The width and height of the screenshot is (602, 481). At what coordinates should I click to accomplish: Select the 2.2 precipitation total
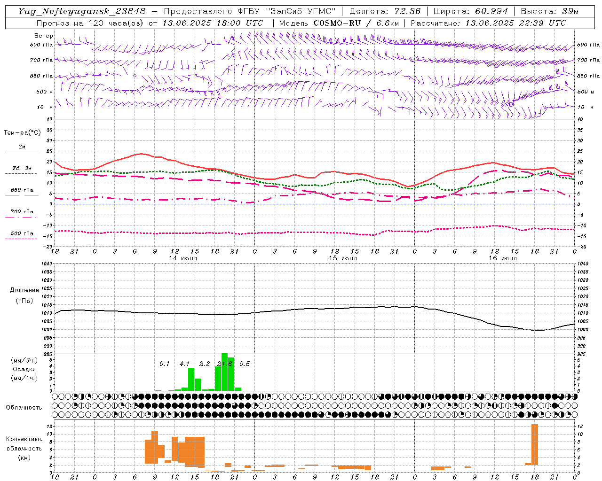click(x=205, y=364)
